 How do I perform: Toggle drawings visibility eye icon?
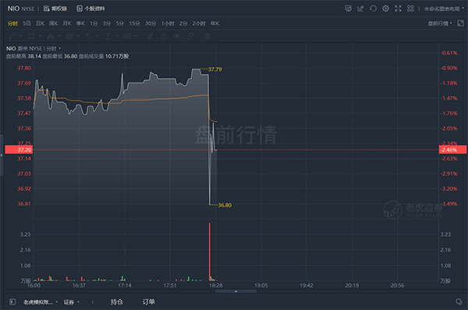pyautogui.click(x=177, y=36)
